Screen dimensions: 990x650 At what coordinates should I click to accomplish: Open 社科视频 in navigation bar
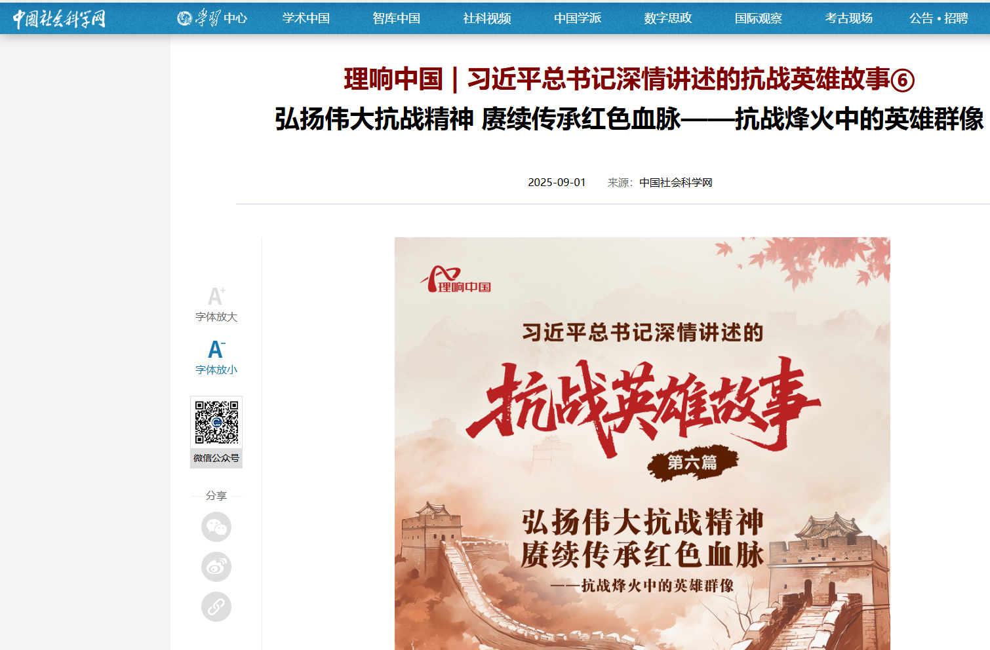(x=487, y=18)
